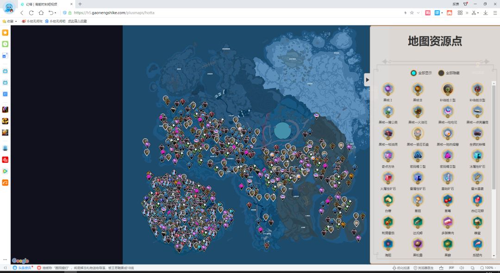The height and width of the screenshot is (273, 500).
Task: Select the 补给舱 I 型 resource icon
Action: [448, 89]
